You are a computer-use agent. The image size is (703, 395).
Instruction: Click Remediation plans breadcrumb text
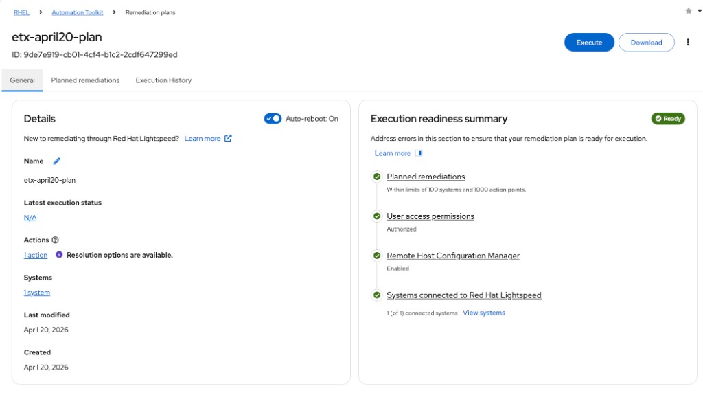click(x=150, y=12)
